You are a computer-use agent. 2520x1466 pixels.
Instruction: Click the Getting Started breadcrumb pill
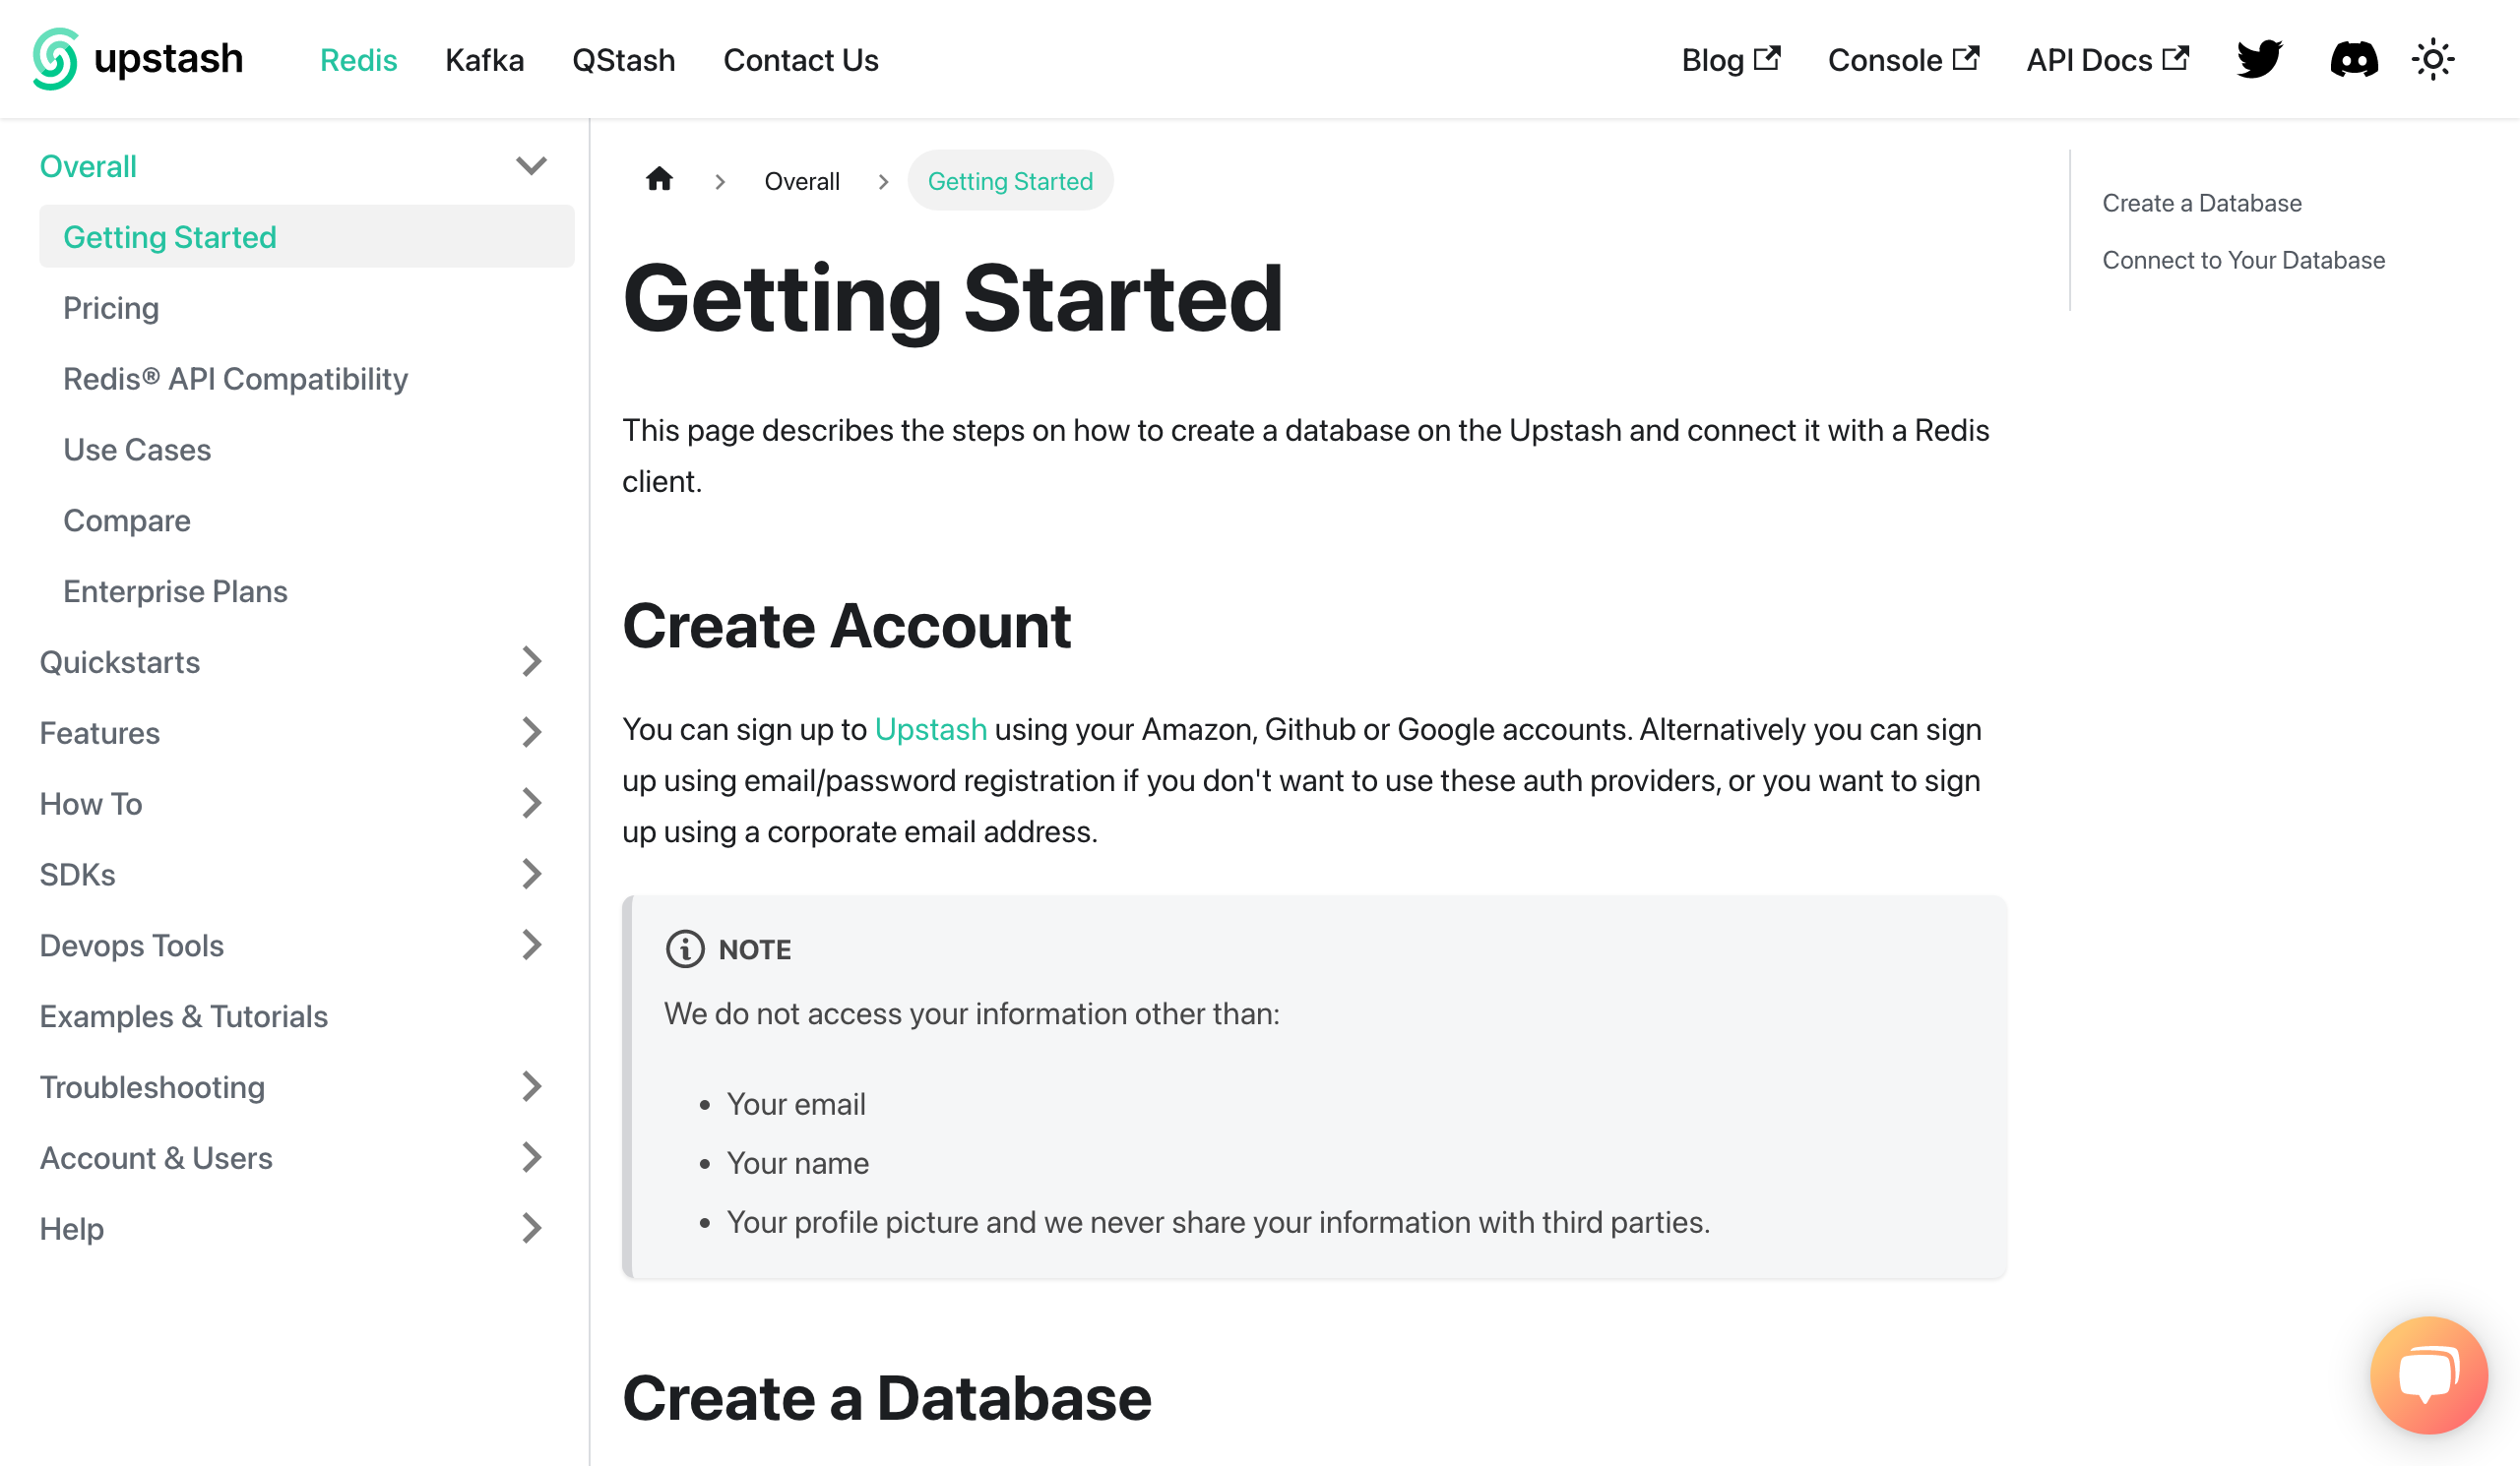pos(1010,181)
